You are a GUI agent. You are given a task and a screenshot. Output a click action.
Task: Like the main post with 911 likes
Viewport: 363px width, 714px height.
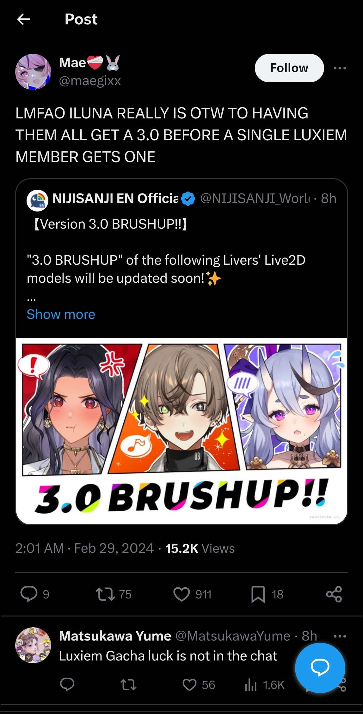coord(182,594)
